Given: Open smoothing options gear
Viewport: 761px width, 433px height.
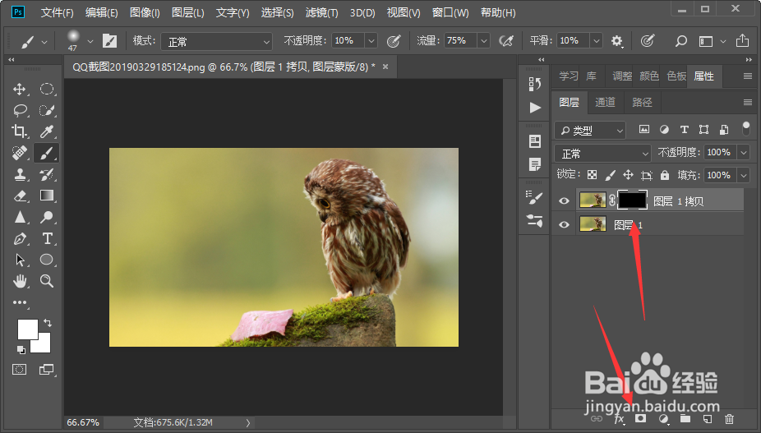Looking at the screenshot, I should (617, 41).
